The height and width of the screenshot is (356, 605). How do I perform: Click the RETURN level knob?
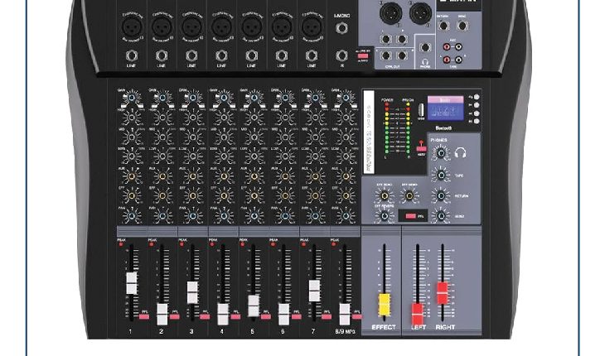pyautogui.click(x=441, y=196)
